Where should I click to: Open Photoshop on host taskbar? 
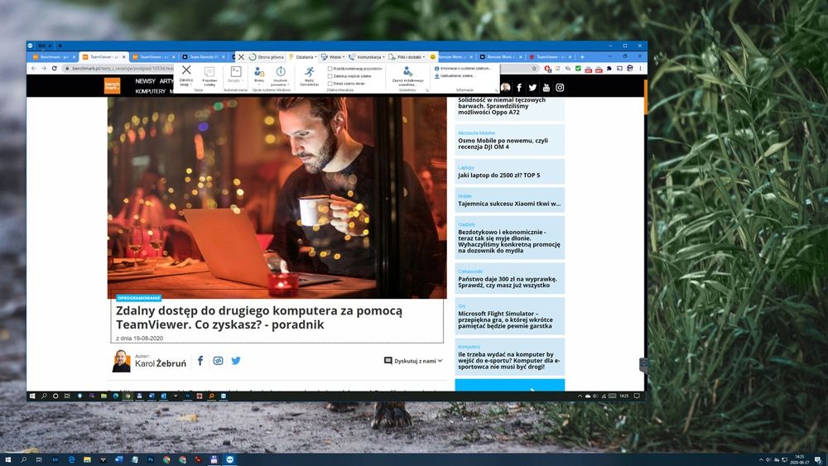[151, 459]
